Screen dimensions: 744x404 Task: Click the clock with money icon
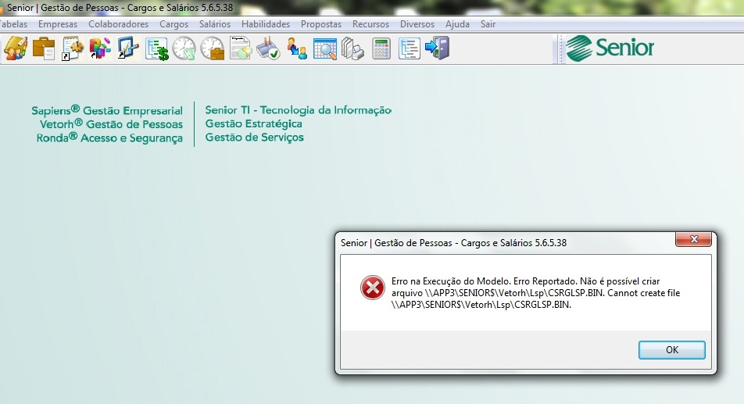(x=184, y=48)
